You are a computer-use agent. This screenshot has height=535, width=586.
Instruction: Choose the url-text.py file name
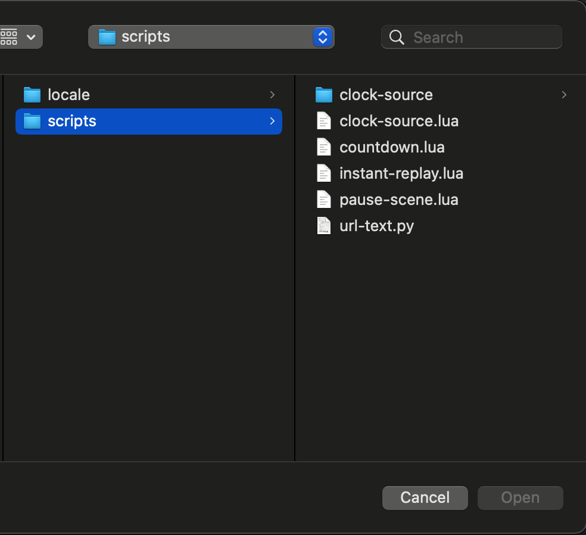point(376,226)
